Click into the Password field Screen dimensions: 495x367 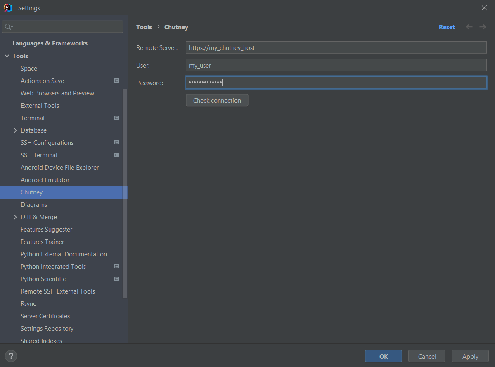(336, 83)
